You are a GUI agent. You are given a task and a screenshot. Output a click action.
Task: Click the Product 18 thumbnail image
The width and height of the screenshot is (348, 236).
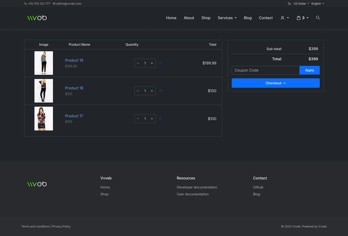point(44,91)
